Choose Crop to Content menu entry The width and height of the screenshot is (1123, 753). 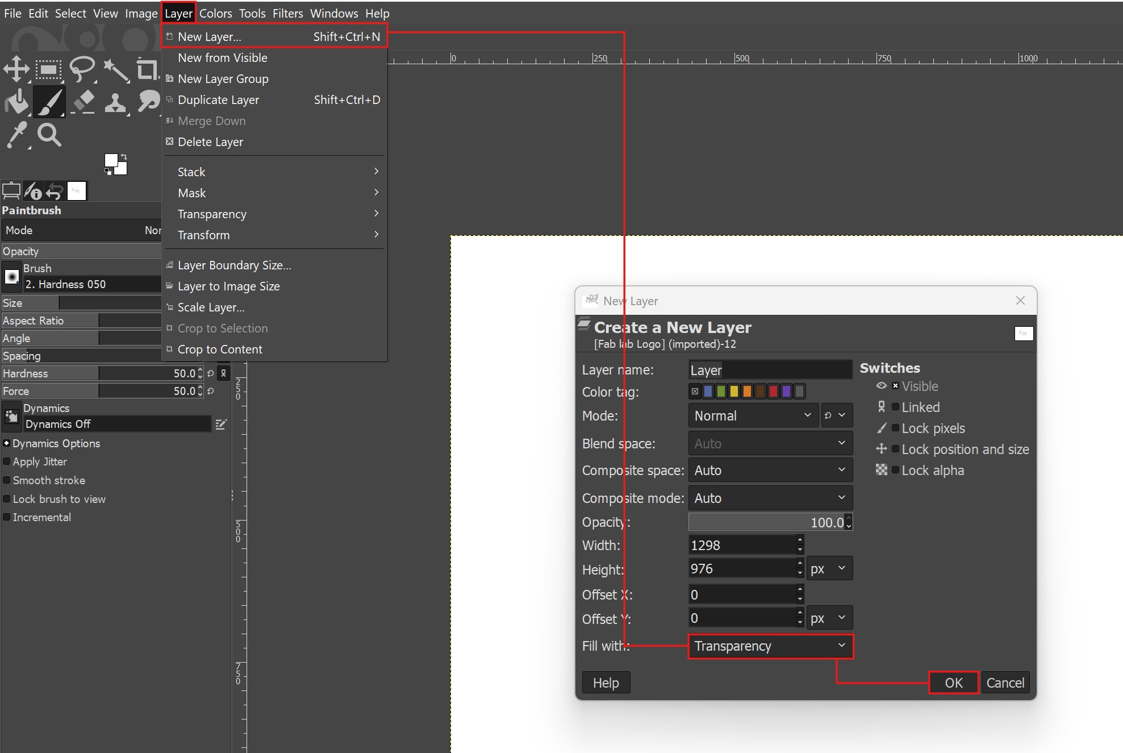(274, 349)
